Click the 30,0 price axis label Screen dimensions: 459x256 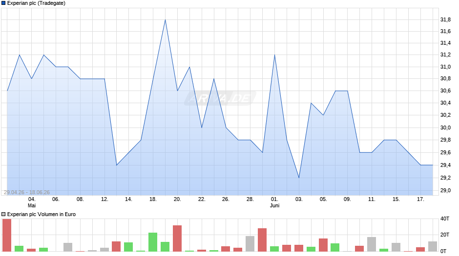(x=445, y=128)
